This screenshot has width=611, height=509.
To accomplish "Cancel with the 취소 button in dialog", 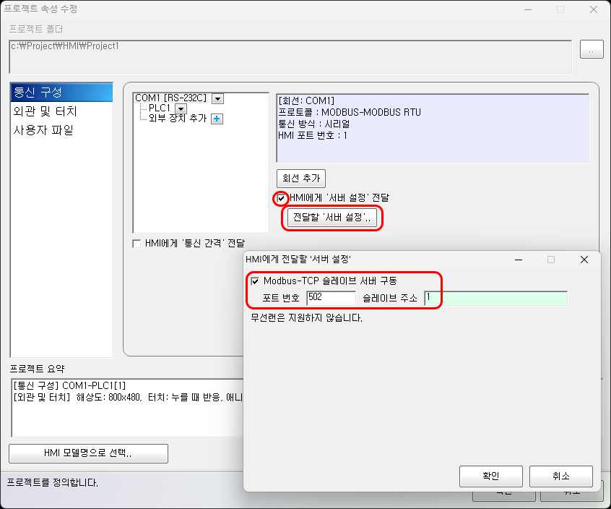I will (560, 476).
